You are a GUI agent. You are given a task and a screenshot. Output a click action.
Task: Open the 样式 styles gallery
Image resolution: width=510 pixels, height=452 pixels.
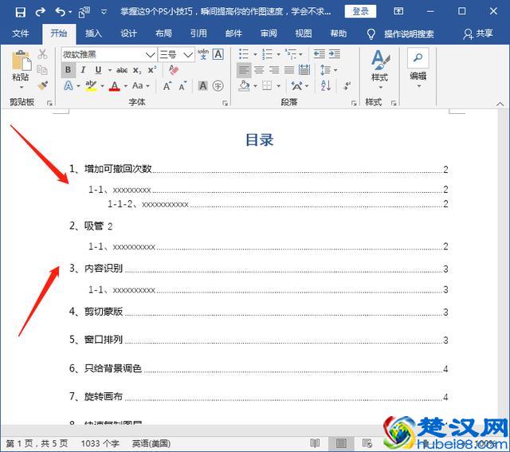(x=379, y=69)
